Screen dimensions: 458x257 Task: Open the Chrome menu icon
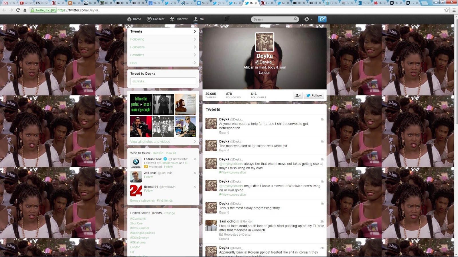point(454,10)
